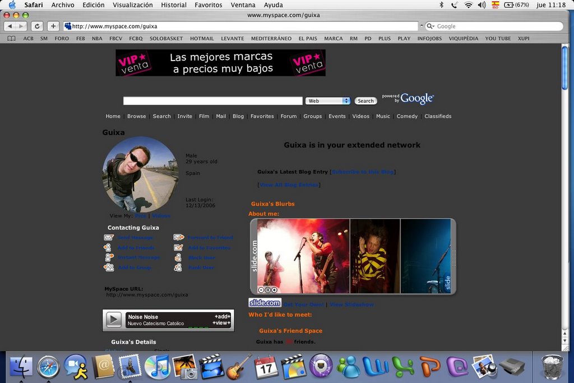This screenshot has width=574, height=383.
Task: Click +view+ in the music player
Action: [x=221, y=323]
